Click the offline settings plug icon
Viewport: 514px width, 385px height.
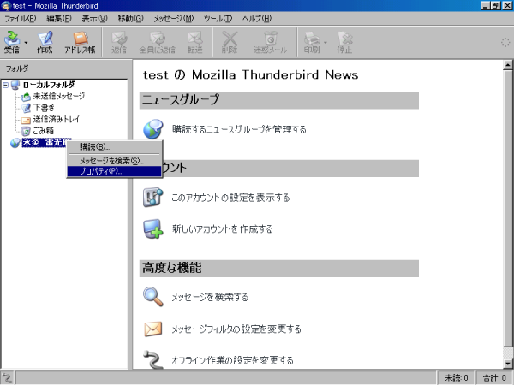tap(153, 359)
